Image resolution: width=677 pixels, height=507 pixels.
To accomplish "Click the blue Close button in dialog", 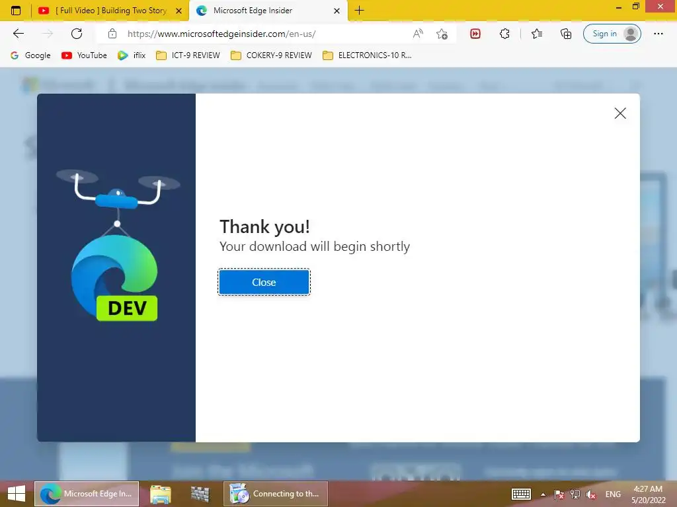I will [x=264, y=282].
